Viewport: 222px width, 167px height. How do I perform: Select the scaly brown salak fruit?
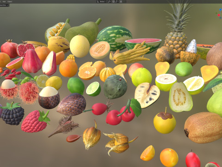[x=72, y=104]
